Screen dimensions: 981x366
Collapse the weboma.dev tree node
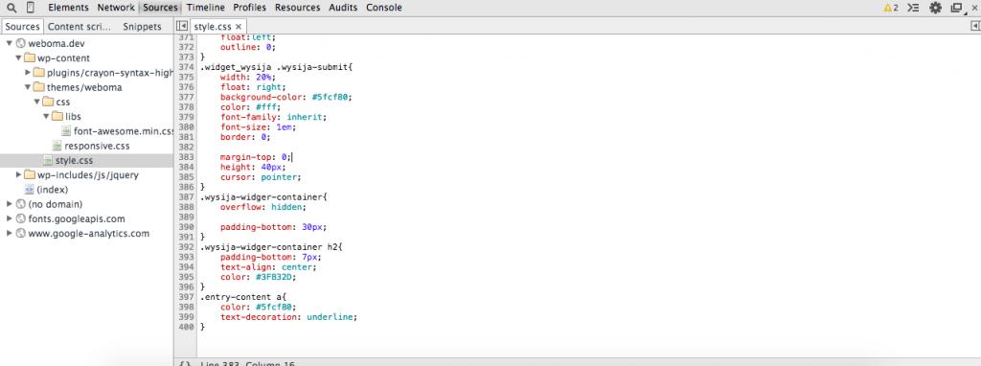pyautogui.click(x=10, y=44)
